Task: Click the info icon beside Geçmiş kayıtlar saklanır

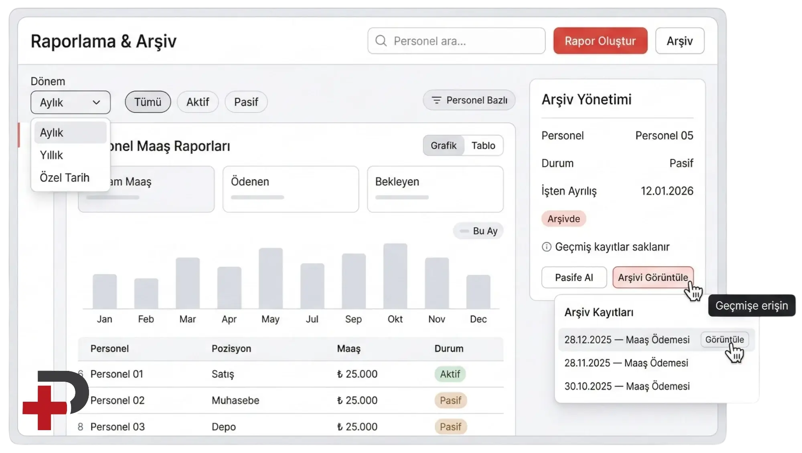Action: [546, 247]
